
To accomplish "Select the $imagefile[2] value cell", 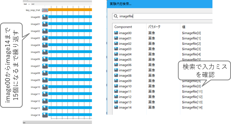I will click(x=191, y=44).
